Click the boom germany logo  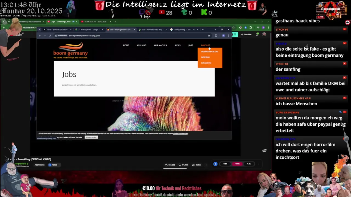point(70,50)
